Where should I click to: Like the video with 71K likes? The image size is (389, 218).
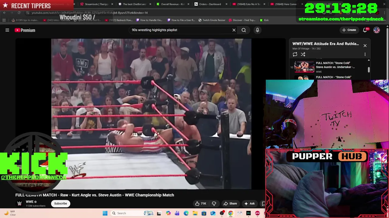click(x=201, y=203)
